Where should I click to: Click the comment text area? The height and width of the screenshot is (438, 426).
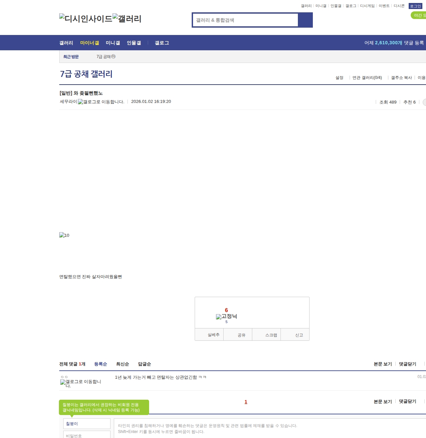click(270, 428)
